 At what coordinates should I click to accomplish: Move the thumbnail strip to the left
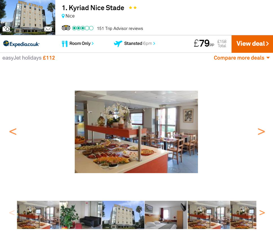(x=12, y=213)
